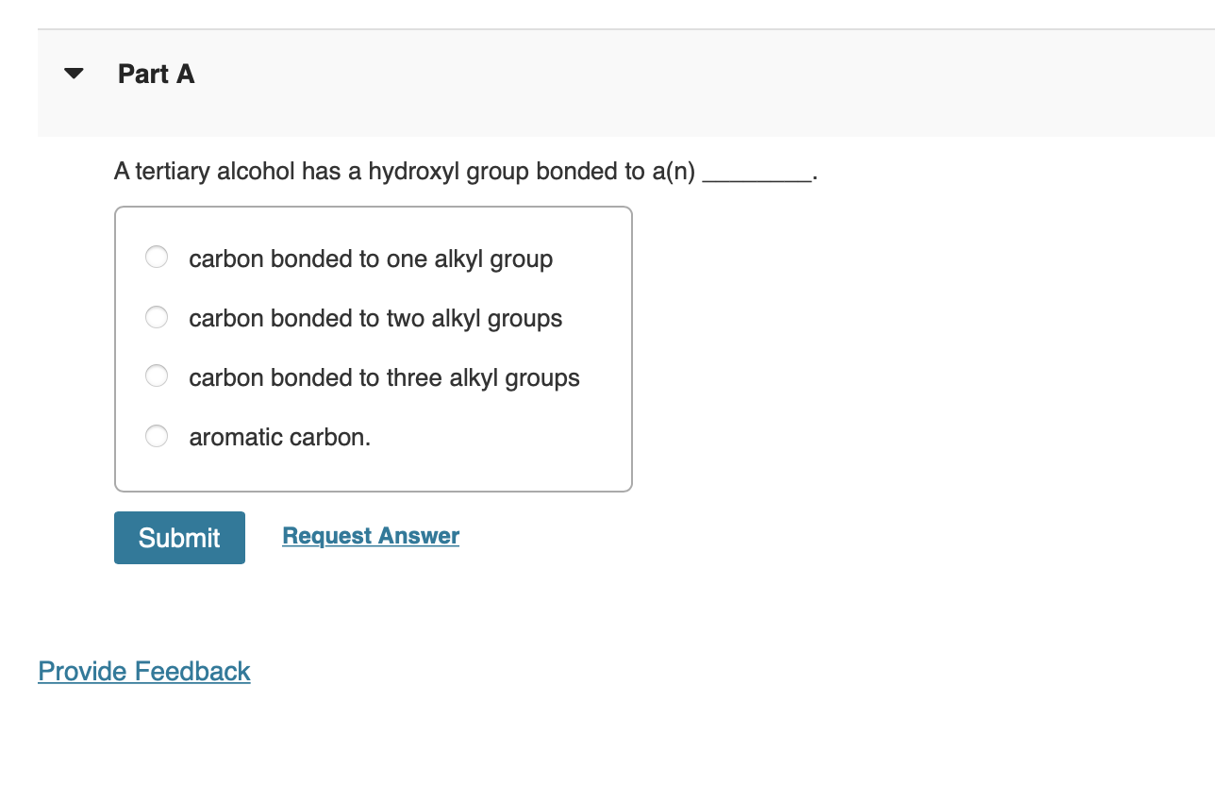Pick the 'aromatic carbon' answer choice
This screenshot has width=1215, height=802.
pos(156,436)
